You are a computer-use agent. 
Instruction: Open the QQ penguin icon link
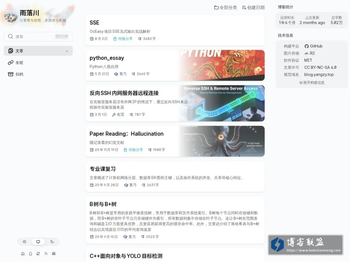[x=30, y=254]
